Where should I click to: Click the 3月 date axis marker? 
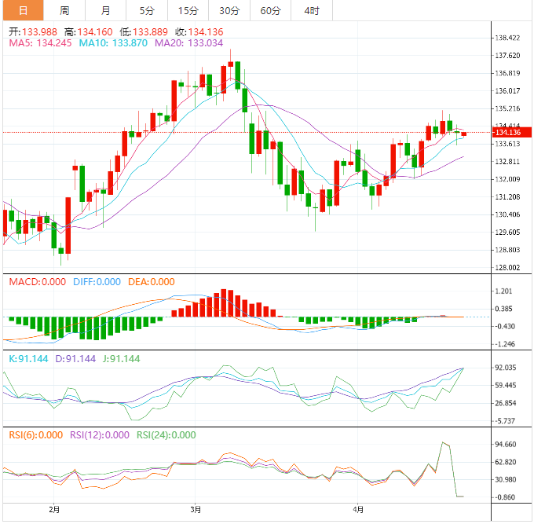tap(196, 510)
